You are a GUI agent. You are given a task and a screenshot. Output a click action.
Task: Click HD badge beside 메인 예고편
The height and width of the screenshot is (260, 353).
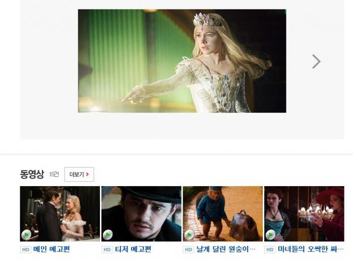26,249
